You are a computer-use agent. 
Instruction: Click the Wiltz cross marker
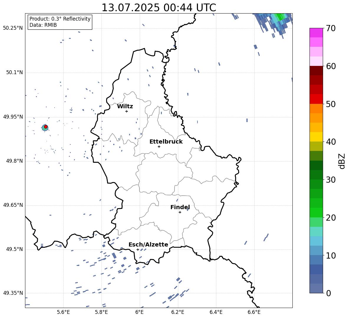click(x=127, y=111)
